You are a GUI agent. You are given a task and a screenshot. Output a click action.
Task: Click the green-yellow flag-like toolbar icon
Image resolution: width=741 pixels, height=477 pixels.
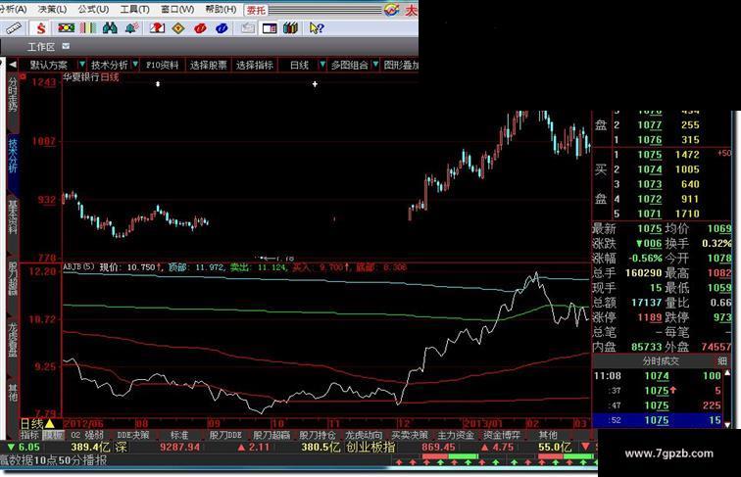pyautogui.click(x=67, y=28)
